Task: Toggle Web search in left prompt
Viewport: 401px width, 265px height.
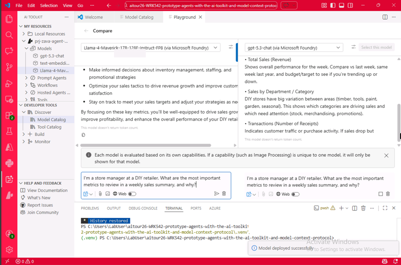Action: pyautogui.click(x=132, y=194)
